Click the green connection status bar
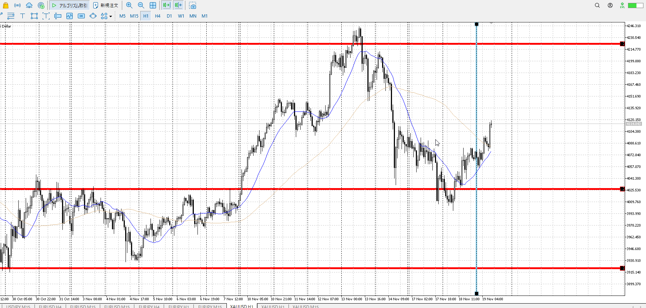The image size is (646, 308). 635,5
